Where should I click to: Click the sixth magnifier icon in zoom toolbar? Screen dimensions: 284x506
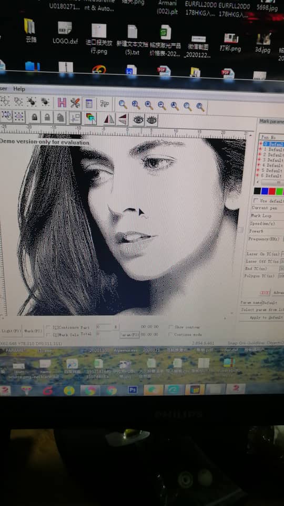pos(187,106)
